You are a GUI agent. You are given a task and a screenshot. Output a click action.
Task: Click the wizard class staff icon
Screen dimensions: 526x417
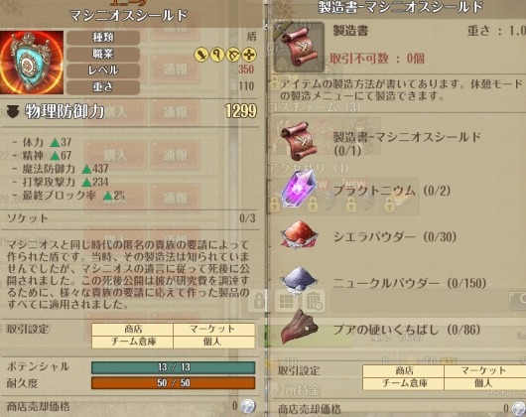coord(217,55)
